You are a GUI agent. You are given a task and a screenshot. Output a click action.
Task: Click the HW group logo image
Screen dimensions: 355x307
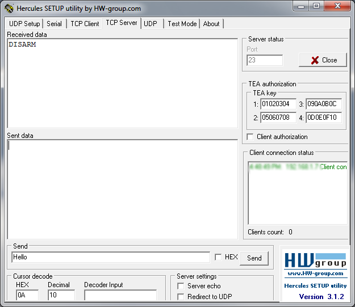click(x=315, y=260)
